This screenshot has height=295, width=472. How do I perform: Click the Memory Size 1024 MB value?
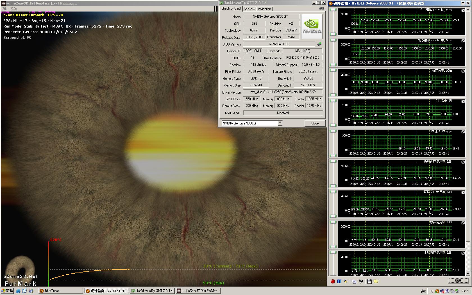[x=256, y=85]
